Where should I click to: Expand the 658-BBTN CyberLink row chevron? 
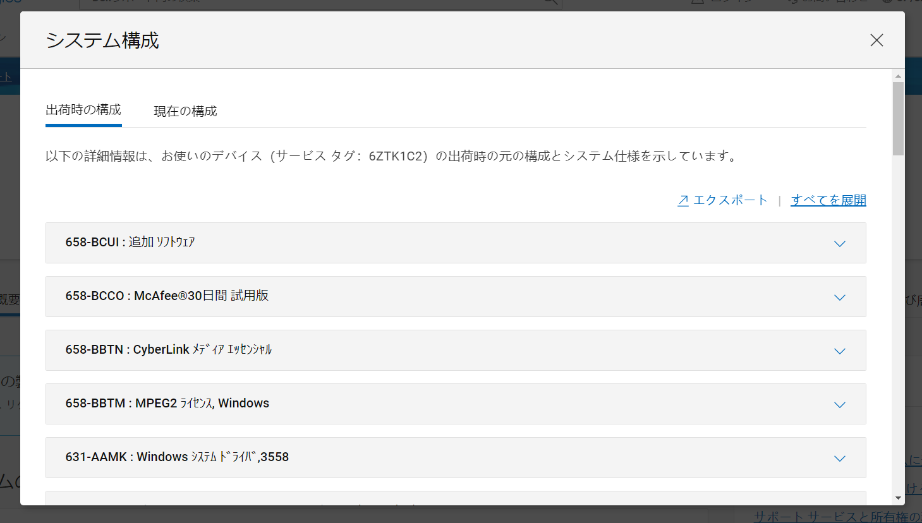click(x=840, y=351)
